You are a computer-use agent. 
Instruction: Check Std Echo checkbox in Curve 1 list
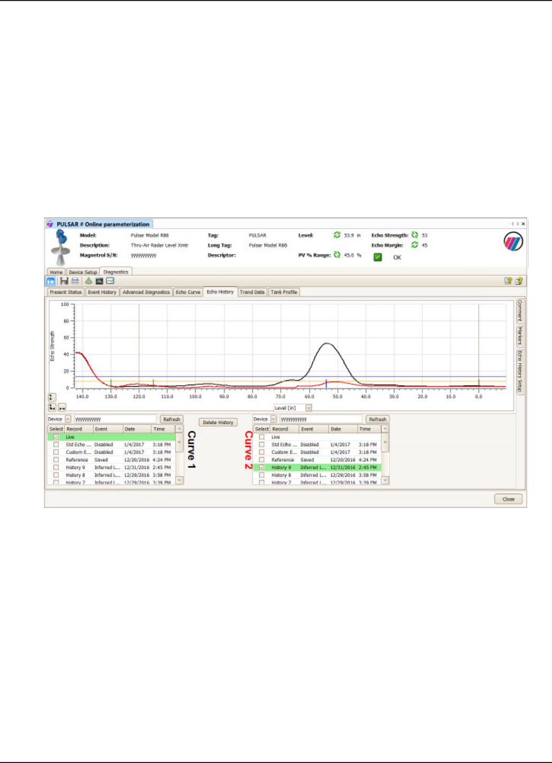(56, 444)
